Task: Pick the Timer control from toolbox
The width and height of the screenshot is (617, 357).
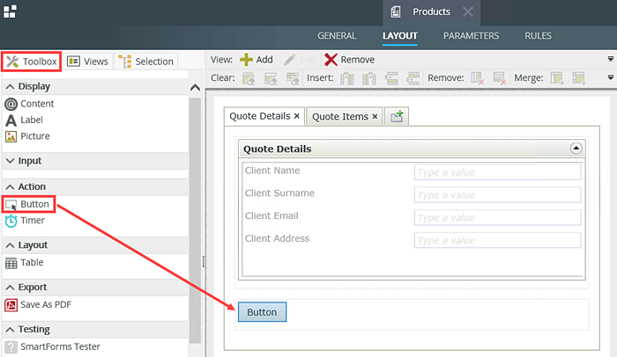Action: (x=32, y=221)
